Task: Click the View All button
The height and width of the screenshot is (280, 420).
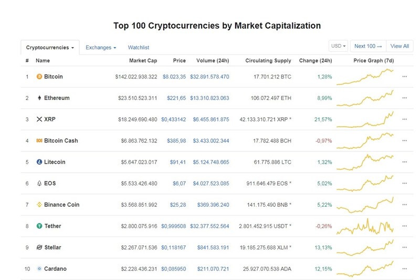Action: point(400,46)
